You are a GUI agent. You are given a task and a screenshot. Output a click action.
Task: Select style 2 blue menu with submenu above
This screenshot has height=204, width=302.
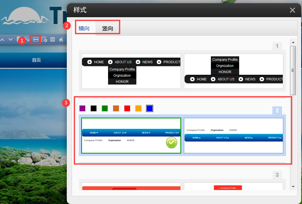click(234, 136)
